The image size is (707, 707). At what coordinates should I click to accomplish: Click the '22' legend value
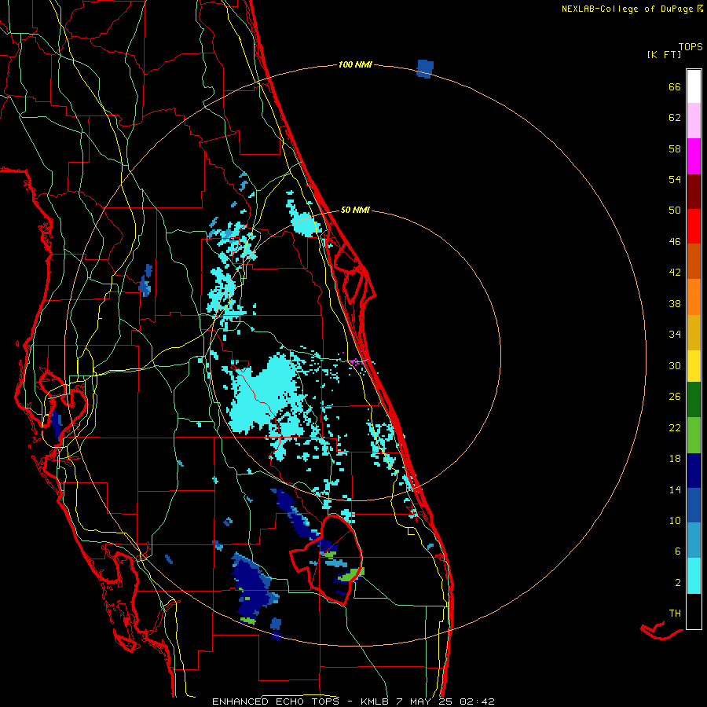pos(675,428)
